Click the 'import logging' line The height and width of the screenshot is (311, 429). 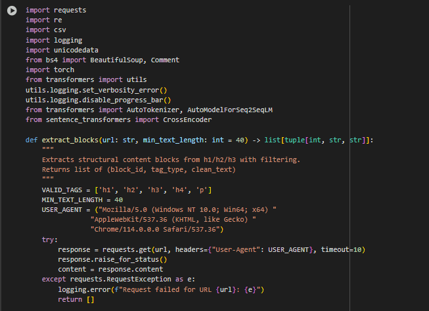pos(54,40)
